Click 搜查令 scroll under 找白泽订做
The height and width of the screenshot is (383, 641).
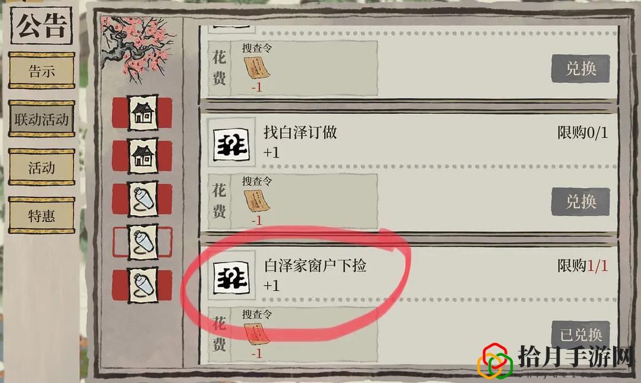pyautogui.click(x=257, y=201)
